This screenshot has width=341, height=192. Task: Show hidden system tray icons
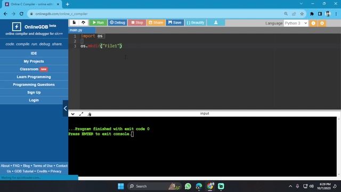click(x=290, y=186)
